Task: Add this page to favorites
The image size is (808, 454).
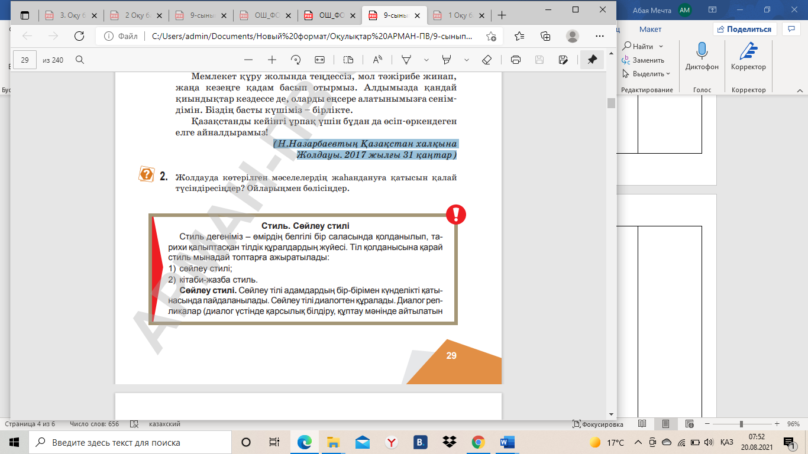Action: pyautogui.click(x=491, y=36)
